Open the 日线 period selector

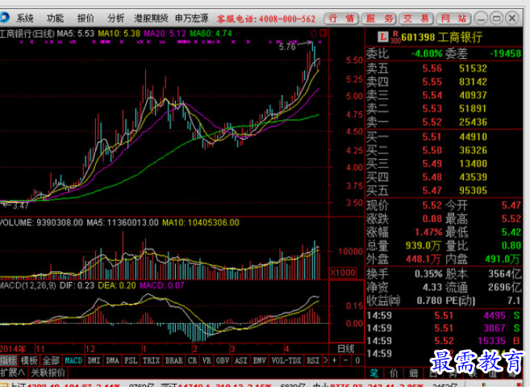[x=346, y=349]
